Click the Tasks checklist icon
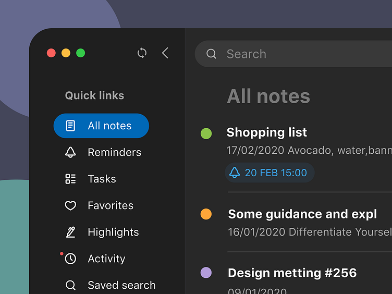The width and height of the screenshot is (392, 294). [x=70, y=179]
